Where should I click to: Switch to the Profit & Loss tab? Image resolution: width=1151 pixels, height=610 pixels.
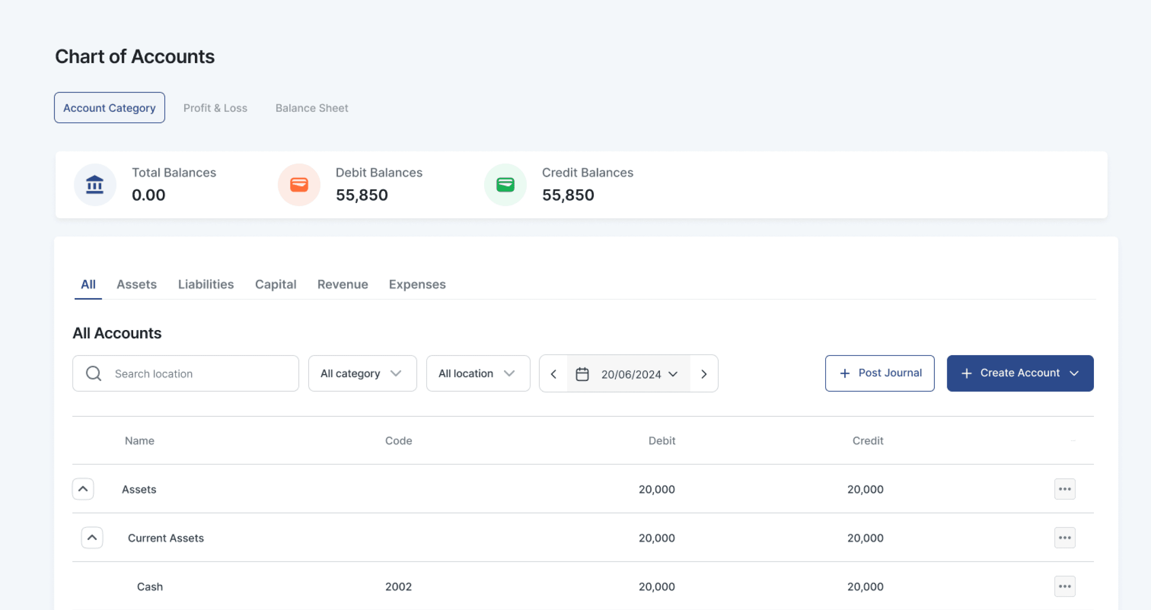click(x=215, y=108)
